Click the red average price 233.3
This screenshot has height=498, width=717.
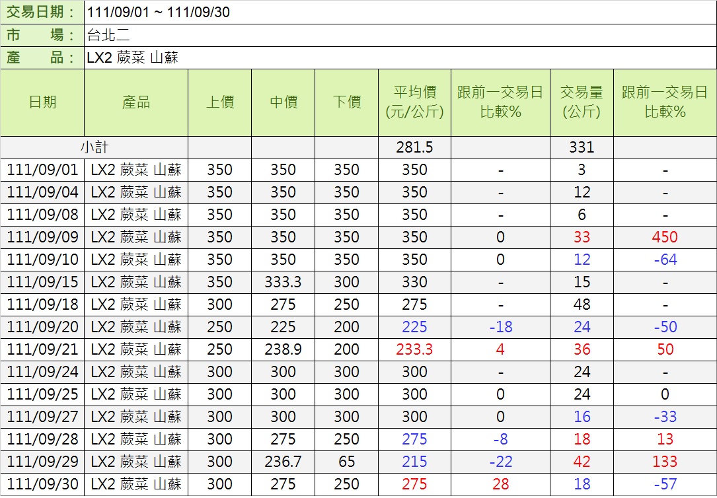(x=414, y=349)
